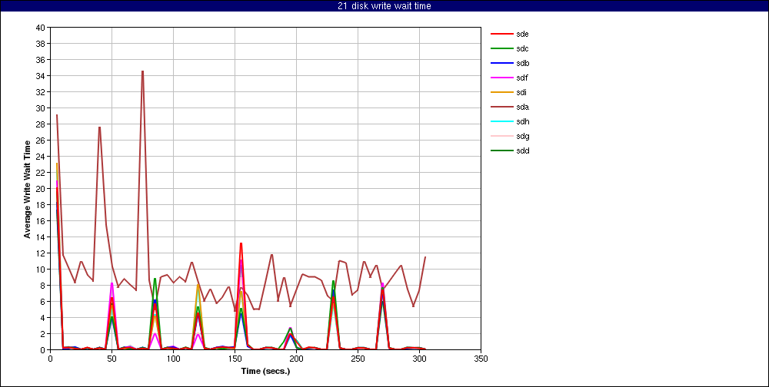Image resolution: width=769 pixels, height=387 pixels.
Task: Click the x-axis tick value 50
Action: pos(112,359)
